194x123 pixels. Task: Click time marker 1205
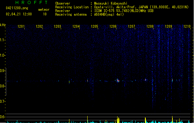tap(94, 26)
